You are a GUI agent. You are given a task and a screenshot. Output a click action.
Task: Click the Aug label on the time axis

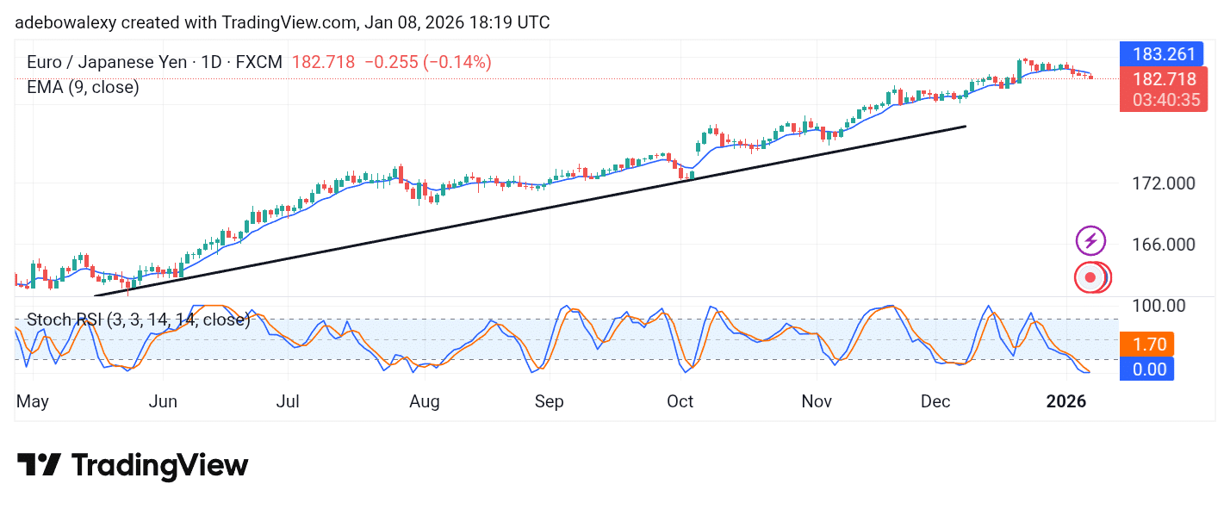(x=425, y=401)
